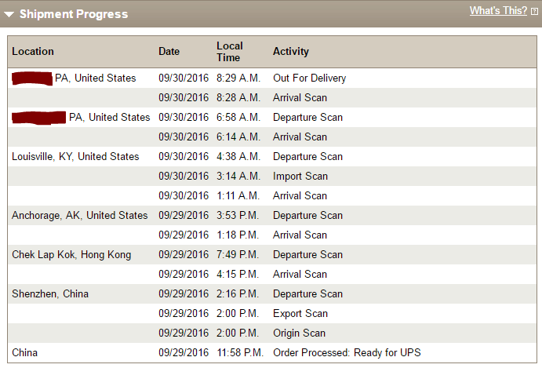
Task: Open the What's This? help link
Action: (498, 11)
